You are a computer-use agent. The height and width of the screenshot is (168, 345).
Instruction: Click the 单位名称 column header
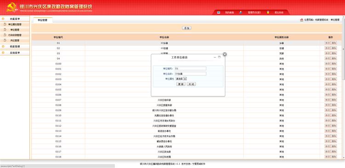pos(164,37)
